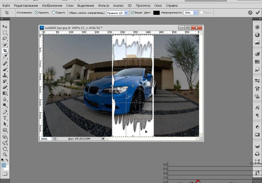Open the Редактирование menu
The height and width of the screenshot is (183, 262).
click(x=26, y=5)
